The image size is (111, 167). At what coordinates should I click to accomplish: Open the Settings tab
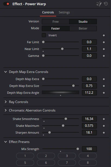64,12
